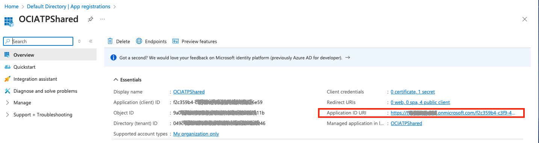The width and height of the screenshot is (539, 143).
Task: Pin OCIATPShared to favorites
Action: pyautogui.click(x=90, y=19)
